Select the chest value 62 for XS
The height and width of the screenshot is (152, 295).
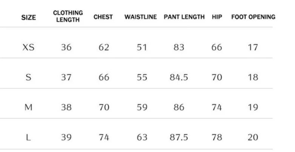(104, 48)
